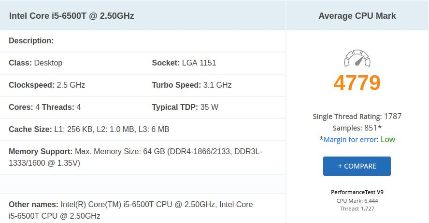The height and width of the screenshot is (223, 429).
Task: Click the + COMPARE button
Action: (x=357, y=166)
